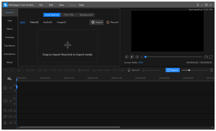216x131 pixels.
Task: Toggle eye visibility of main video track
Action: [14, 85]
